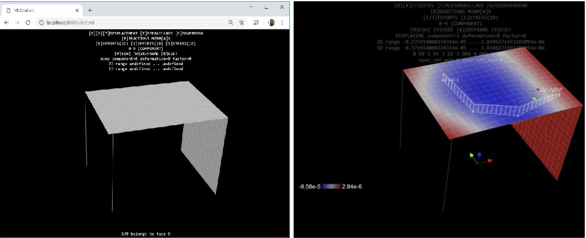Click '579 belongs to face 9' status text
Image resolution: width=586 pixels, height=238 pixels.
tap(146, 234)
